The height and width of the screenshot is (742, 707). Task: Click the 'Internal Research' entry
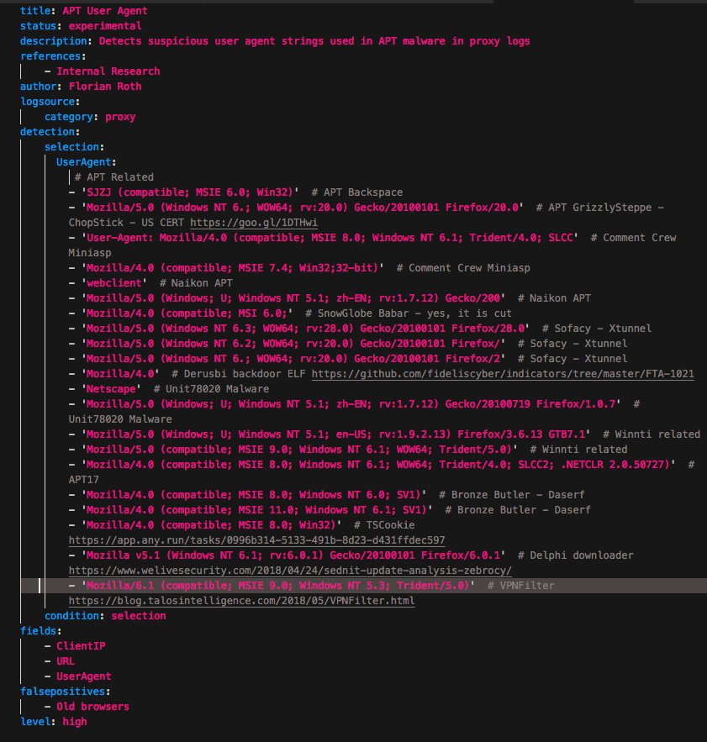coord(108,71)
